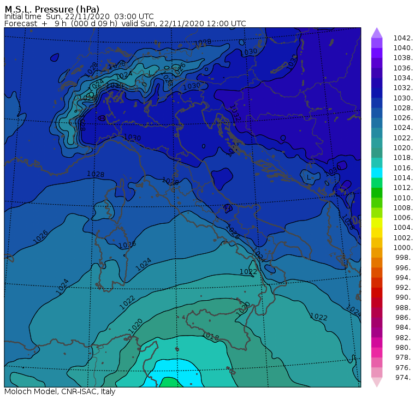Image resolution: width=415 pixels, height=399 pixels.
Task: Click the 'Forecast + 9 h' validity line
Action: coord(125,23)
